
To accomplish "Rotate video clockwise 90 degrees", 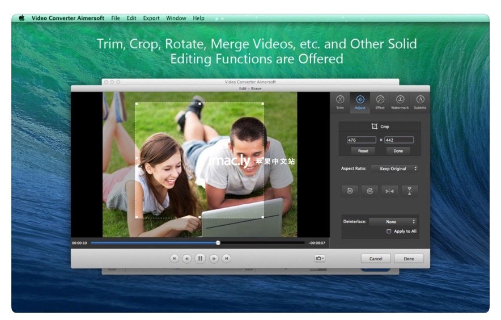I will 370,191.
